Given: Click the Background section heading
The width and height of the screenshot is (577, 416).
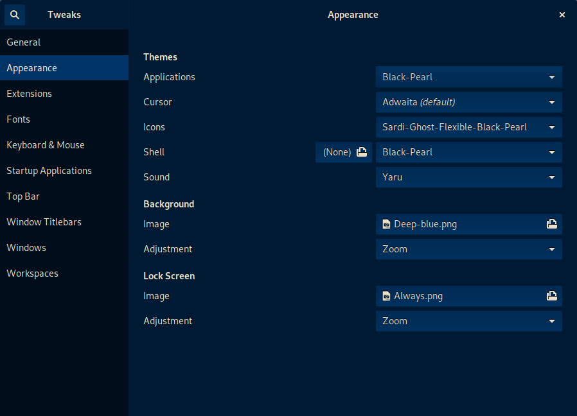Looking at the screenshot, I should 168,204.
